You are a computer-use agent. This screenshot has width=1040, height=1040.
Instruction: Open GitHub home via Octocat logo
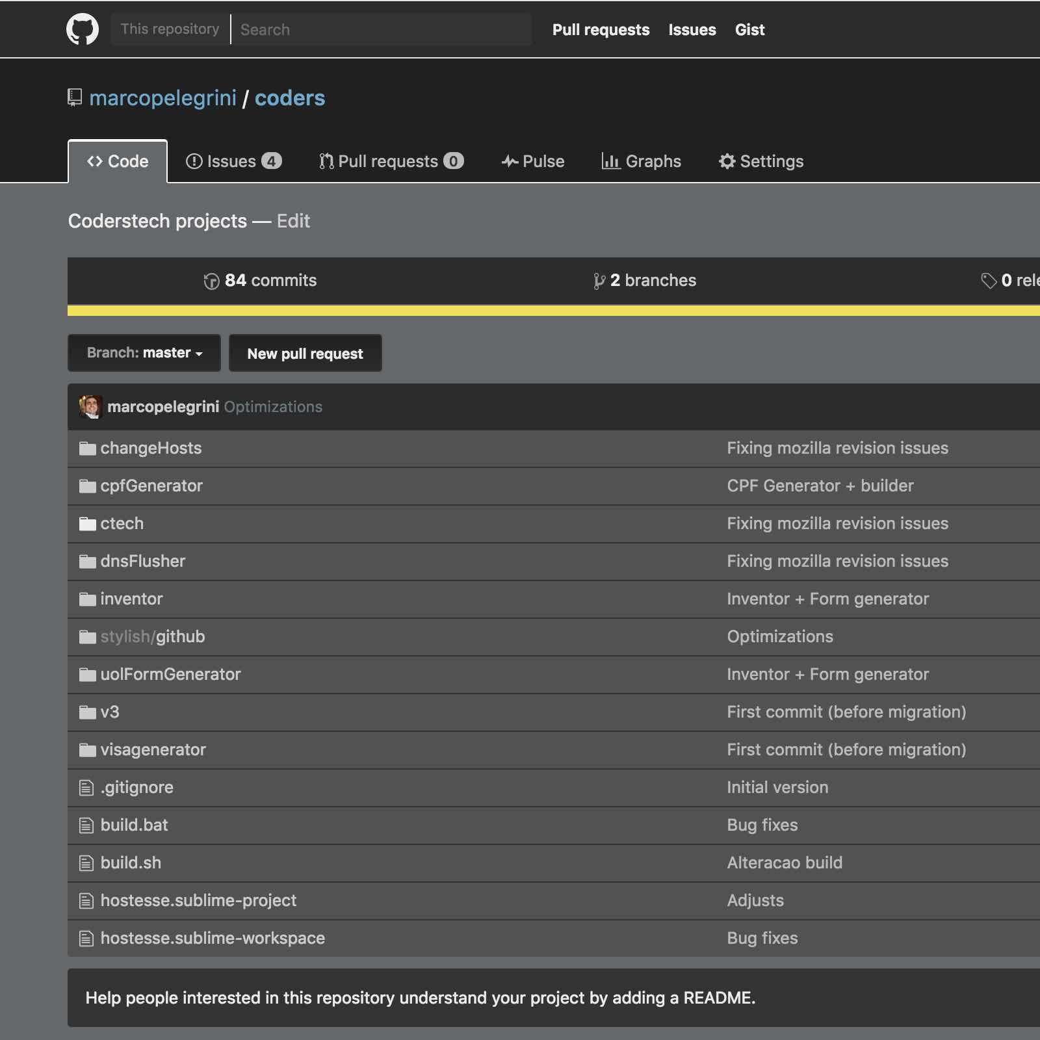click(83, 29)
